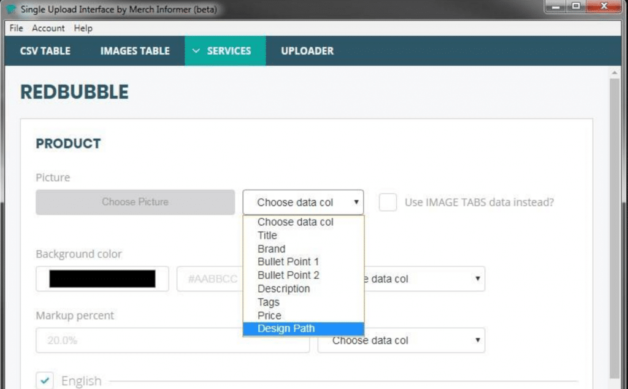628x389 pixels.
Task: Open the File menu
Action: pos(16,28)
